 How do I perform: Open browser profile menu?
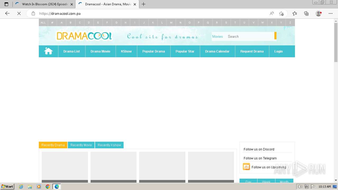pos(319,13)
